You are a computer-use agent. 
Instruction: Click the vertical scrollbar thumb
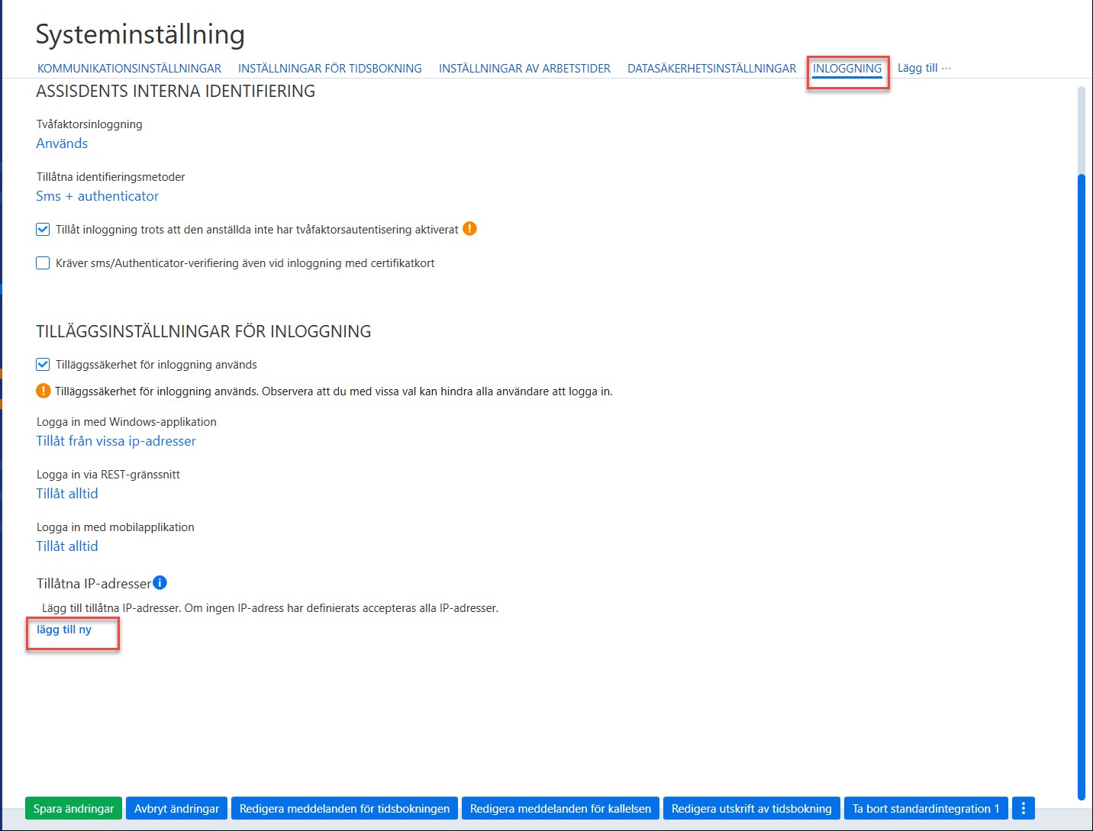(1081, 487)
